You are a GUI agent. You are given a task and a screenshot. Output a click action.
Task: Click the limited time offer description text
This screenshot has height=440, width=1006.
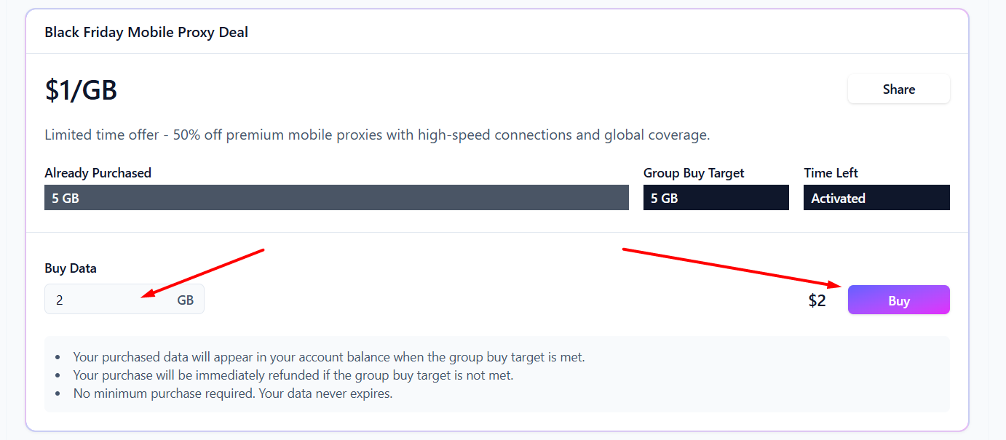point(377,135)
